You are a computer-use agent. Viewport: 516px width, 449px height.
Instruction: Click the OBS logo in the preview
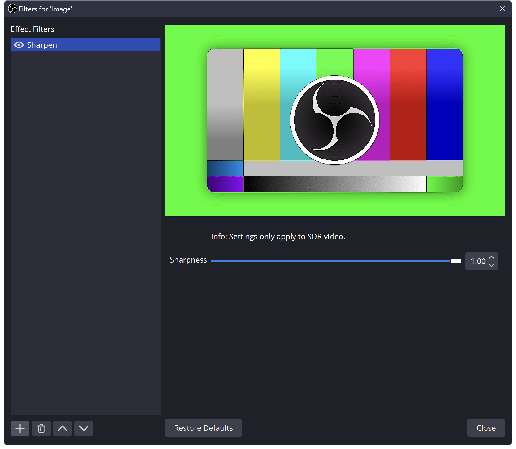335,120
